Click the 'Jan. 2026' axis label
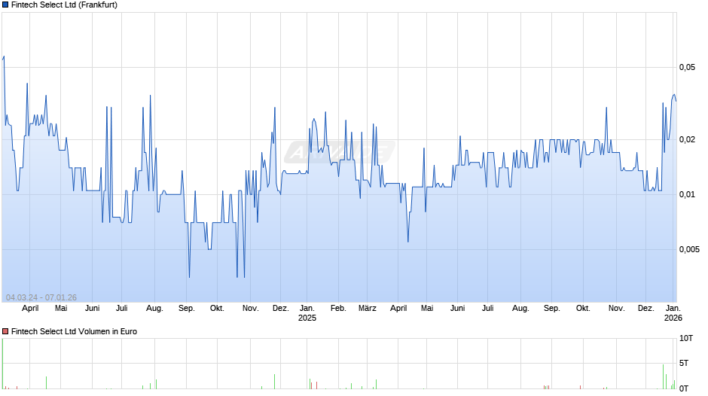The image size is (708, 396). pos(673,313)
